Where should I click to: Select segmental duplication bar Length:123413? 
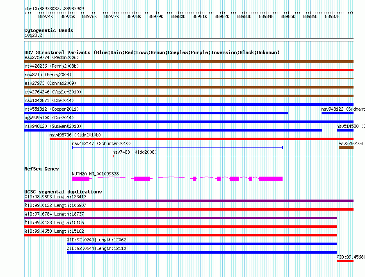189,201
